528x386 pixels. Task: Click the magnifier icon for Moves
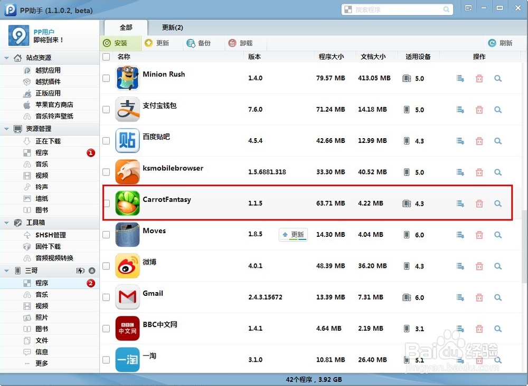pyautogui.click(x=498, y=235)
